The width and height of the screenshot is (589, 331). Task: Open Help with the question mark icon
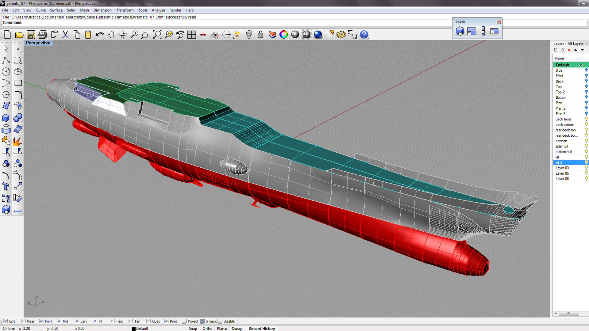coord(364,35)
